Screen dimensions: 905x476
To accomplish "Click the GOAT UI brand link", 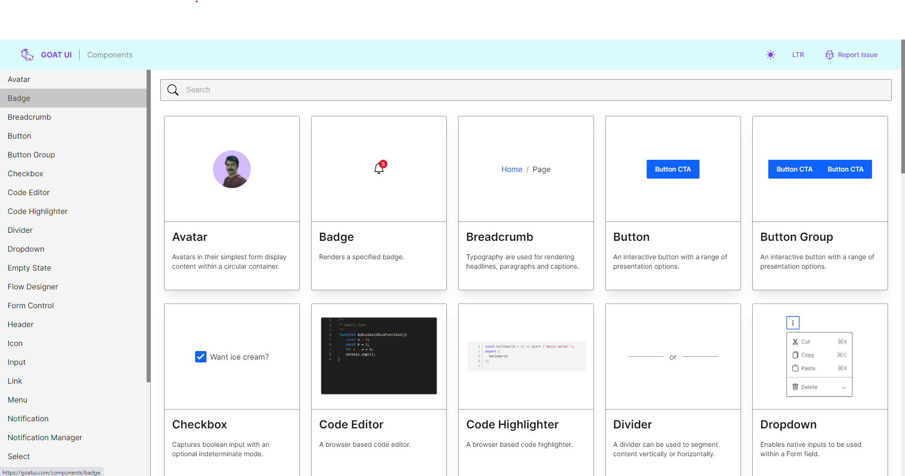I will tap(56, 55).
